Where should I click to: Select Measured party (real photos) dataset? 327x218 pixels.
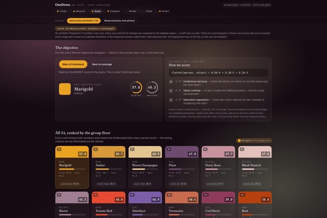(x=120, y=21)
